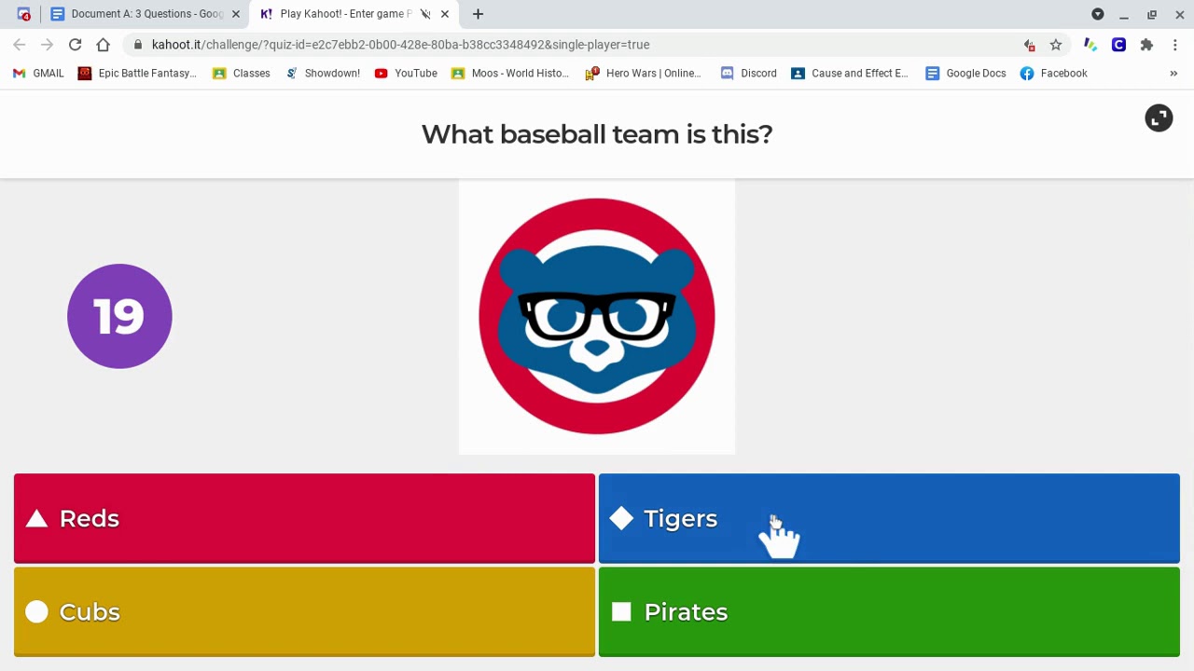This screenshot has width=1194, height=671.
Task: Pick the Cubs answer
Action: pos(304,612)
